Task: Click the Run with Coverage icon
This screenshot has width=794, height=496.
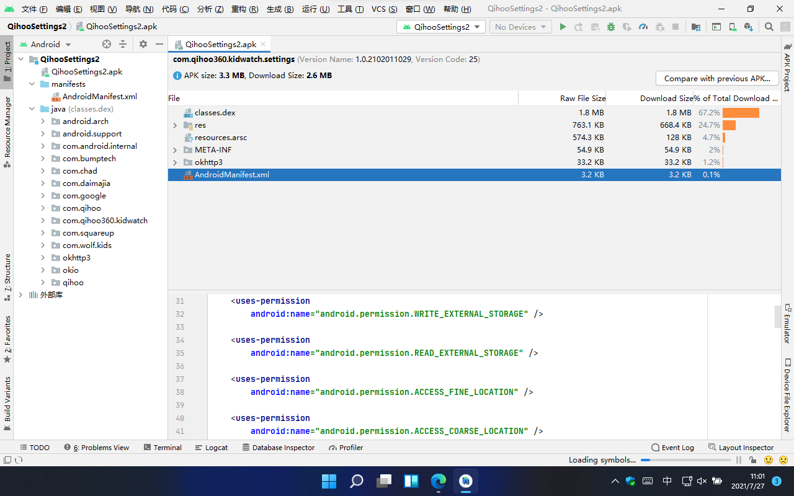Action: 627,27
